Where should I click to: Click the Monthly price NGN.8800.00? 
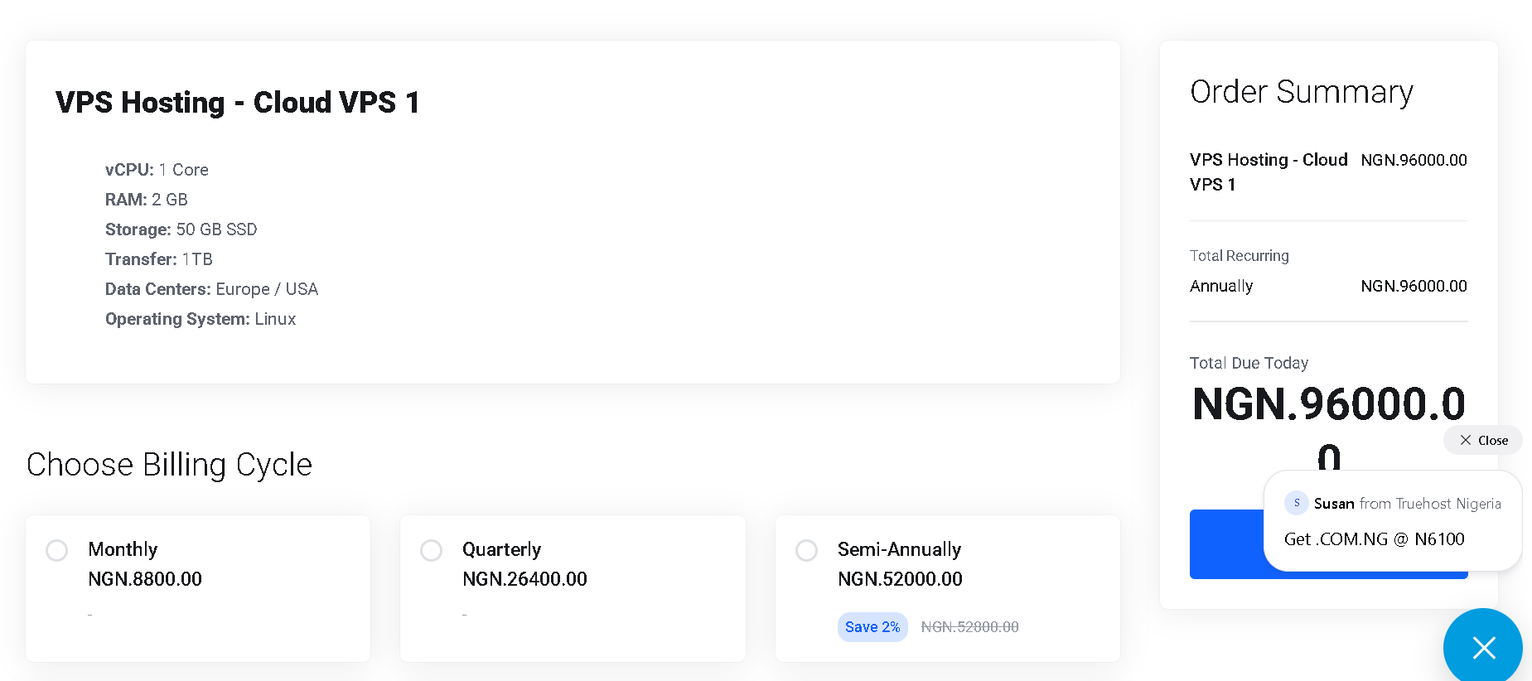click(x=145, y=579)
